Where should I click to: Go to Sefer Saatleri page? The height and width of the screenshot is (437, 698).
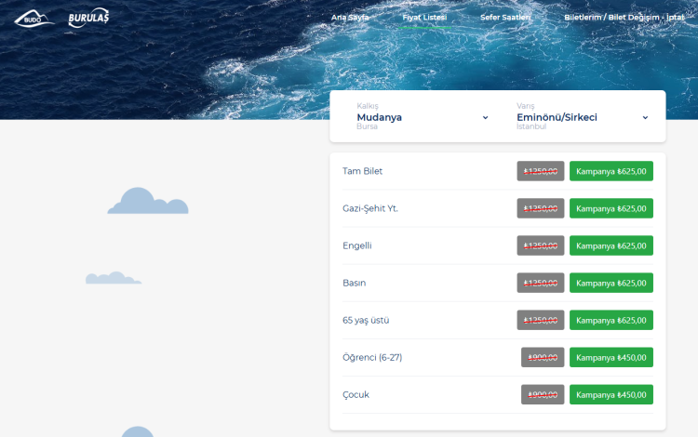tap(505, 18)
